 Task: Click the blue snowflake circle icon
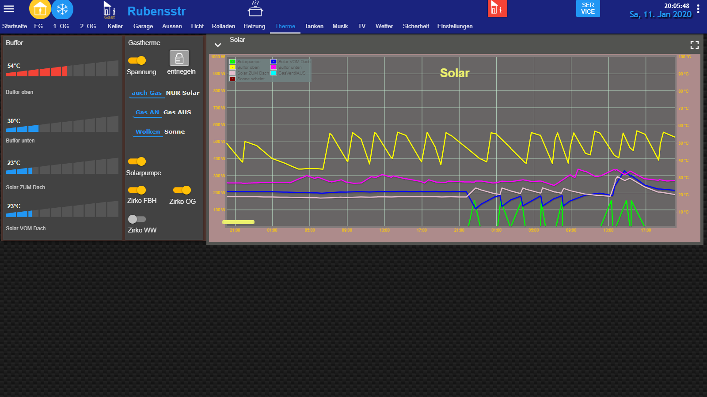point(62,9)
